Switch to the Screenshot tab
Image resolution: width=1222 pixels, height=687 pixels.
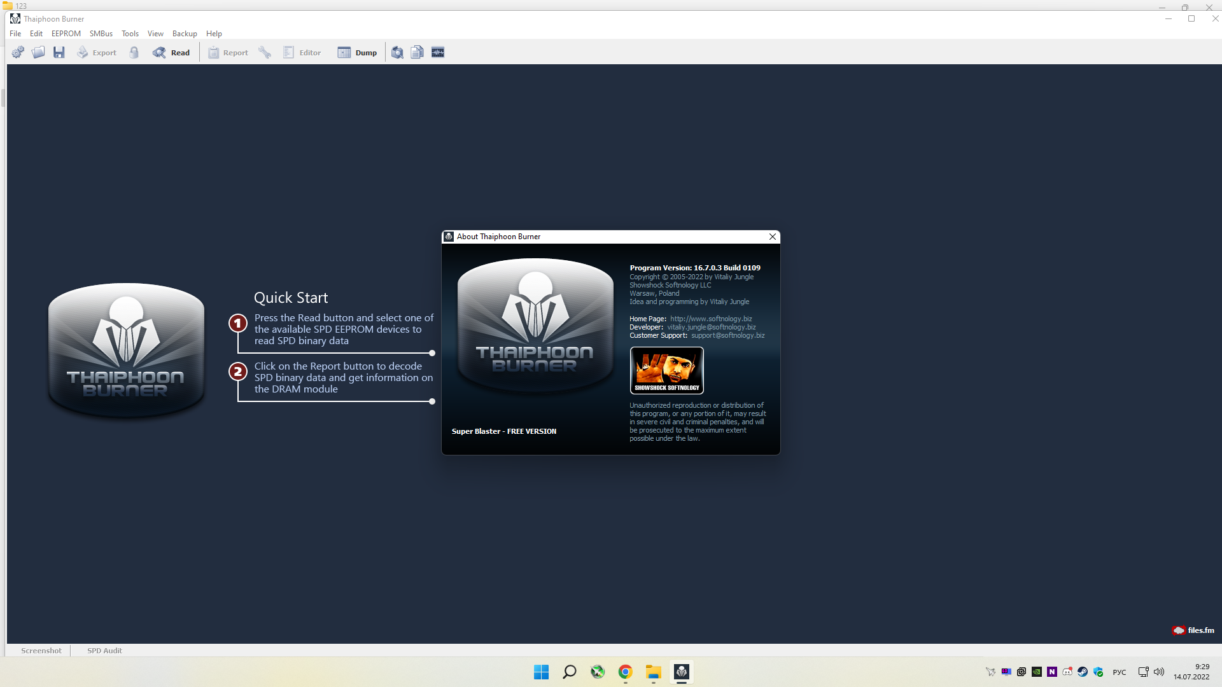click(x=41, y=651)
